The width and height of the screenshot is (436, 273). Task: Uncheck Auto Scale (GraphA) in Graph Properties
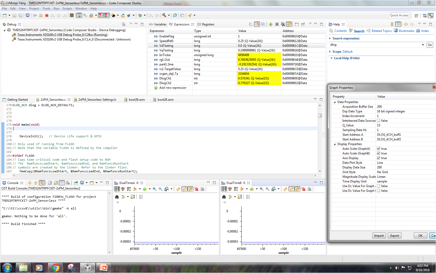coord(378,148)
